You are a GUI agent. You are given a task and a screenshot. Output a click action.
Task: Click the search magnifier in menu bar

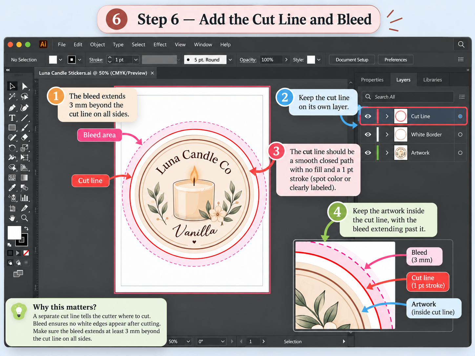pyautogui.click(x=461, y=44)
